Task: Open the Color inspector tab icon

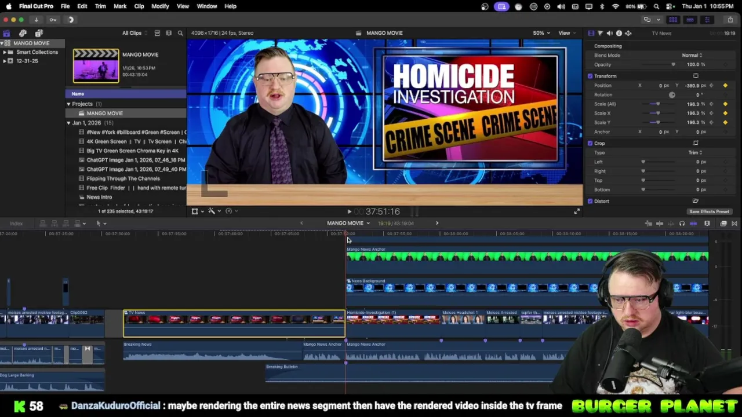Action: pyautogui.click(x=600, y=33)
